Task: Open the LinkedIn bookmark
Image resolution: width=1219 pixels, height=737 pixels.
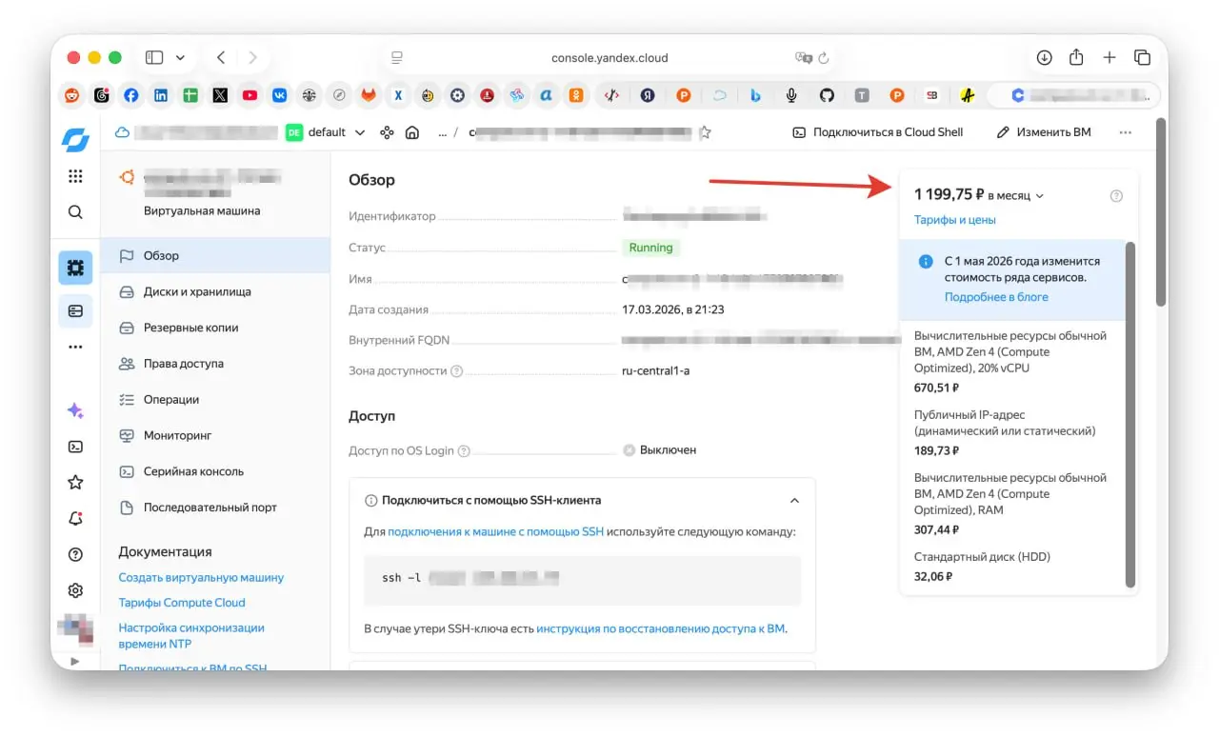Action: pos(161,95)
